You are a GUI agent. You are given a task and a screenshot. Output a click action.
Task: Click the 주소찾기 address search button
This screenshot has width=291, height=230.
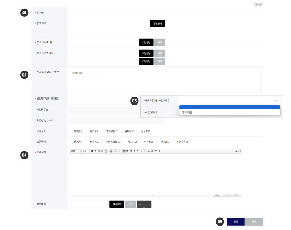click(157, 24)
